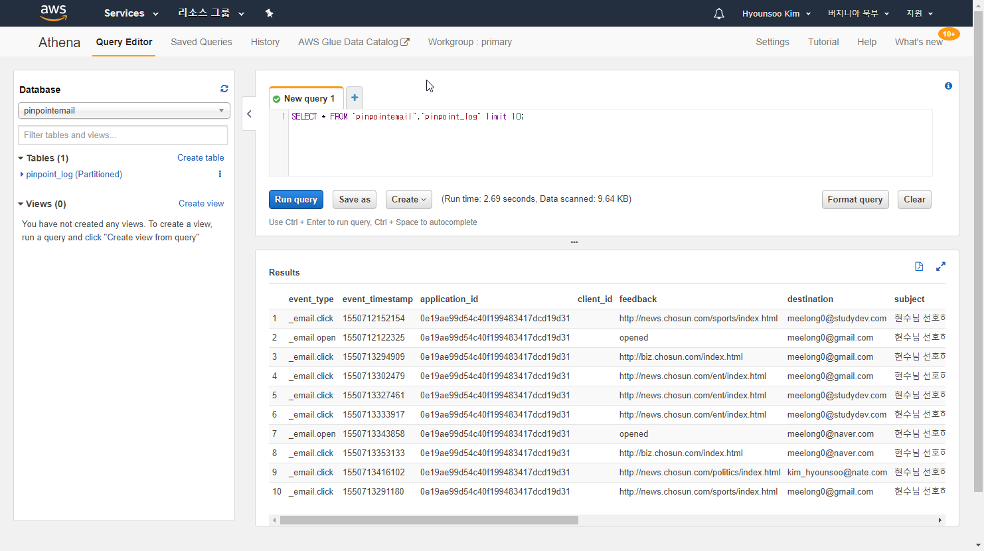Click the Format query button

[855, 199]
